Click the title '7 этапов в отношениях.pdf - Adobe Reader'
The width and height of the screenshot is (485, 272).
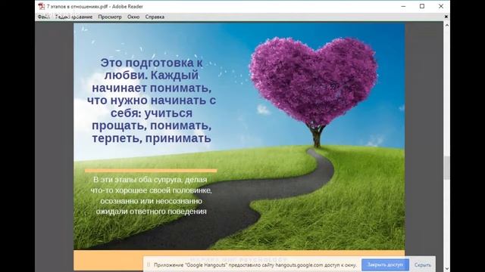point(95,6)
